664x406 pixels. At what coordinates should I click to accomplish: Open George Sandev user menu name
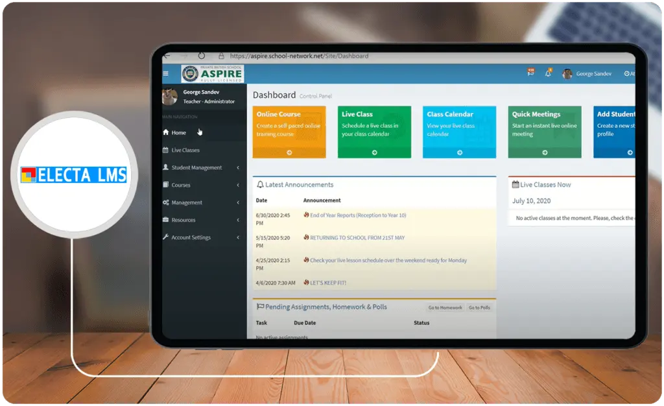(594, 74)
